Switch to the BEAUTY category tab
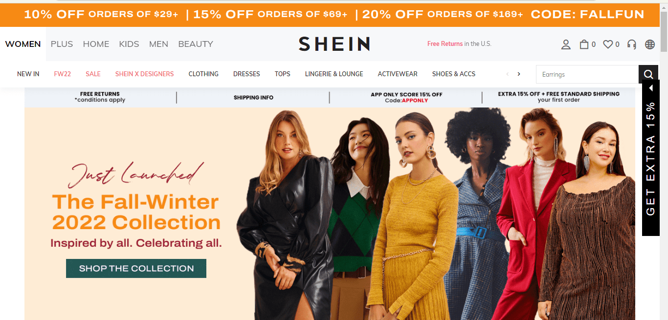Screen dimensions: 668x320 [x=196, y=44]
